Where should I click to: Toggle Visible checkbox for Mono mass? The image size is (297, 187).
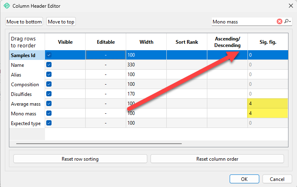coord(49,113)
